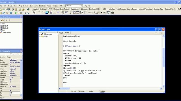Select the Animate magnifier component in palette
This screenshot has height=101, width=181.
70,13
